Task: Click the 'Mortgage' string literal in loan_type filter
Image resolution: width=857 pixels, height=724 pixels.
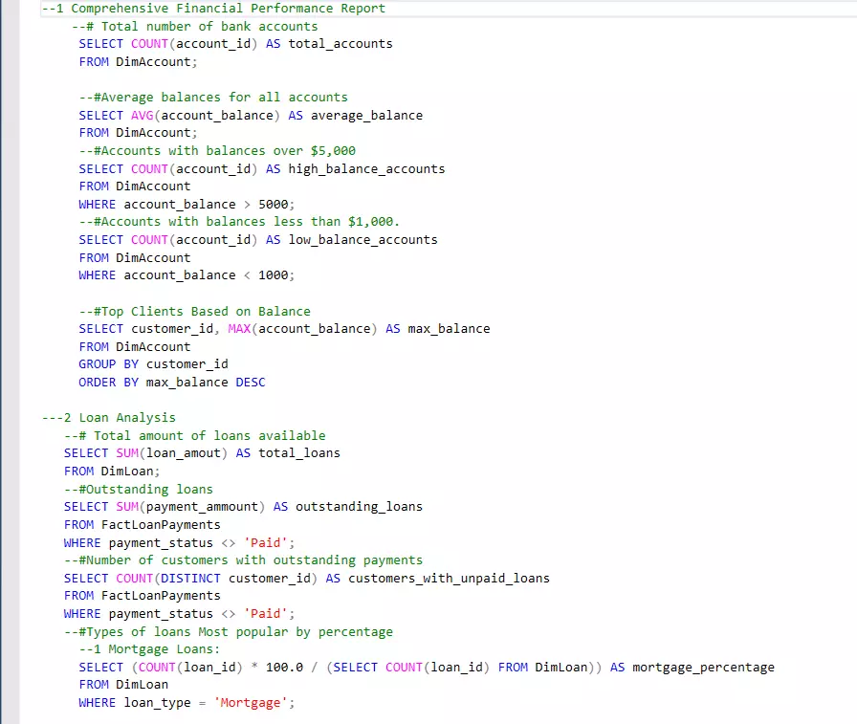Action: coord(251,702)
